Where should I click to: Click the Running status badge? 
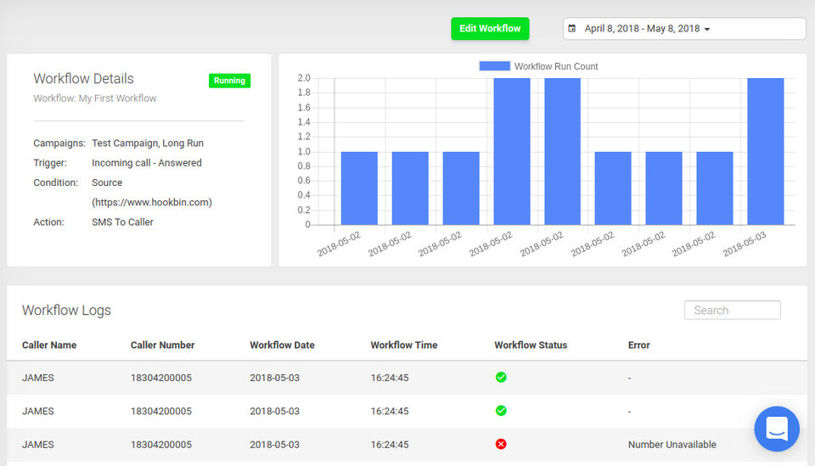coord(229,81)
